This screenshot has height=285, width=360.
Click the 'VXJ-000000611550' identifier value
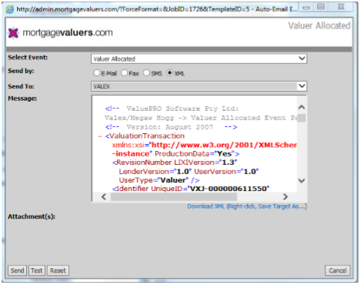[x=229, y=189]
